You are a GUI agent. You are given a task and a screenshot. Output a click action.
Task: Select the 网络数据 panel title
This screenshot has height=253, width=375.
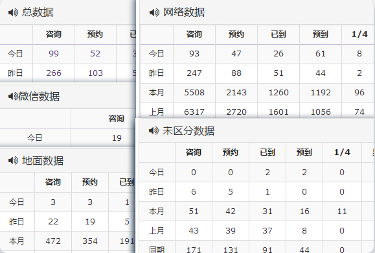tap(184, 12)
